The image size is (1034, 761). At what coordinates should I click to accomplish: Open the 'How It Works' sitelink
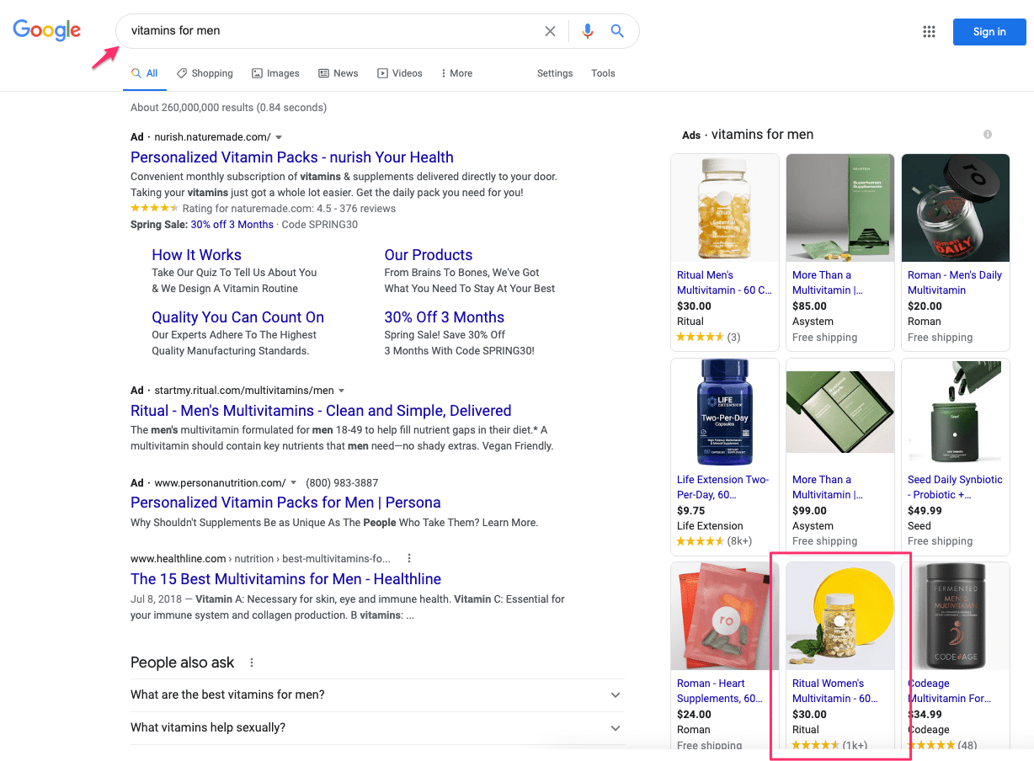pos(196,255)
